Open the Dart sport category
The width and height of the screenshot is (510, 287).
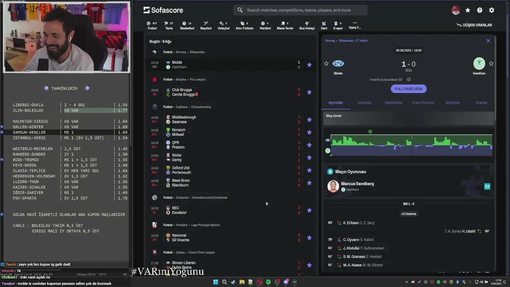coord(324,26)
